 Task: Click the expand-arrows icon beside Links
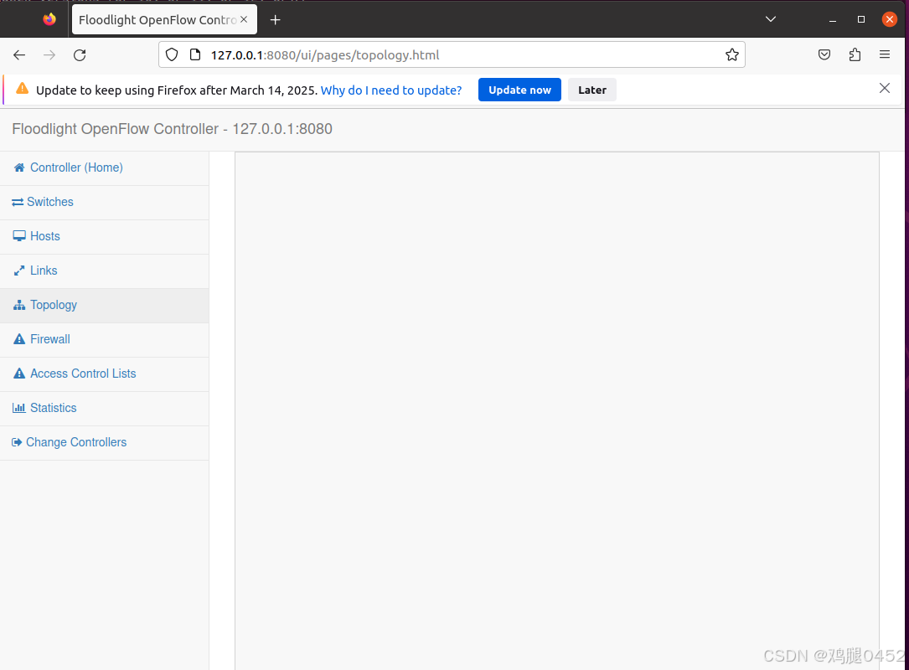tap(19, 271)
